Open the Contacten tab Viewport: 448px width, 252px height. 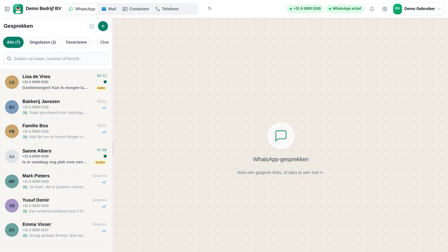tap(136, 9)
